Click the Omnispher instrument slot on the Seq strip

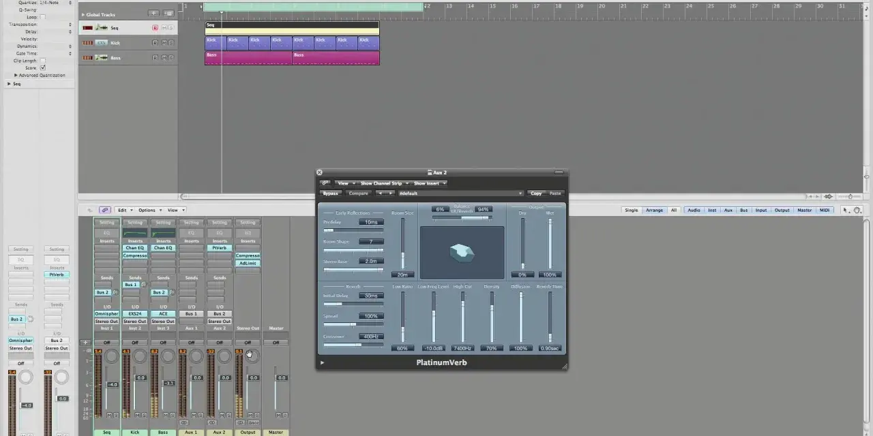106,314
